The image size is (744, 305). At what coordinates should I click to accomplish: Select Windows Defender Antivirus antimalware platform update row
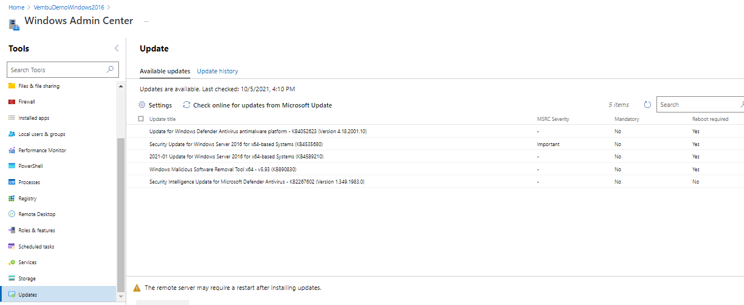pyautogui.click(x=435, y=131)
